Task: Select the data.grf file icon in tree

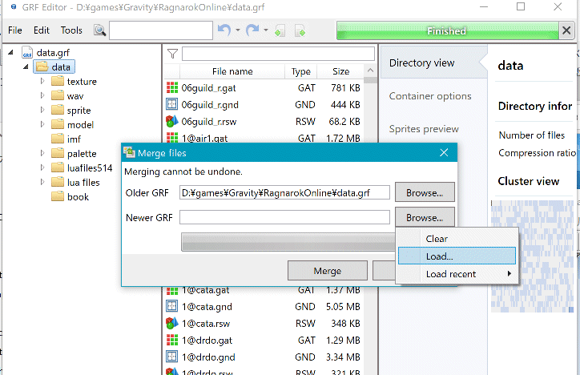Action: click(x=27, y=53)
